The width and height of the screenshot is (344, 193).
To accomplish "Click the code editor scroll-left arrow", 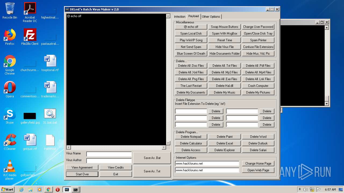I will pyautogui.click(x=69, y=147).
